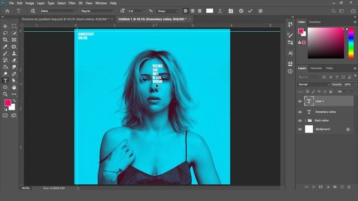Hide the Domentary online layer
Image resolution: width=358 pixels, height=201 pixels.
(300, 112)
